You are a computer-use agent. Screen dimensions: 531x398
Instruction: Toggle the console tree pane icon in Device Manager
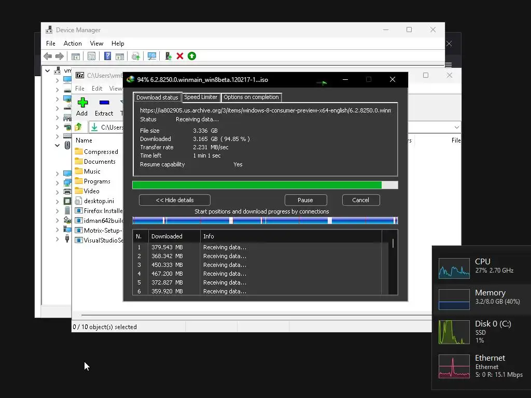(76, 56)
